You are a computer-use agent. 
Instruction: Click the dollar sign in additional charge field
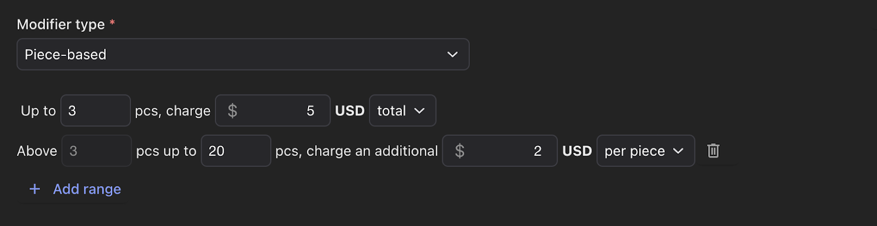(x=460, y=151)
